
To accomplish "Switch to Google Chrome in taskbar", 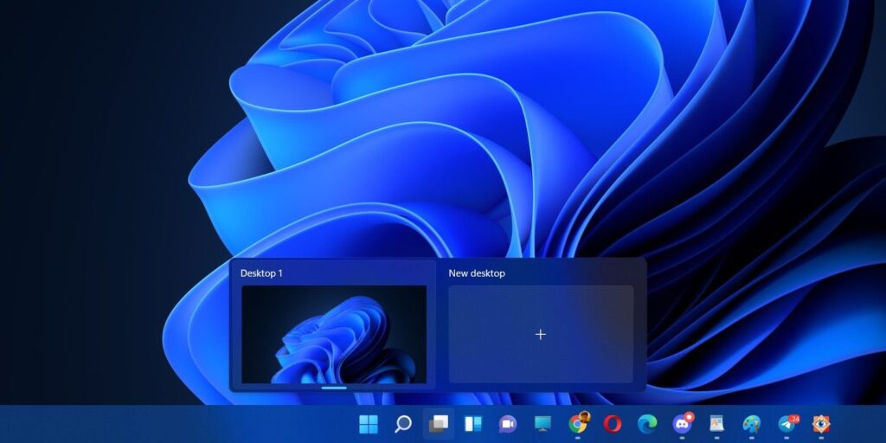I will pyautogui.click(x=578, y=423).
